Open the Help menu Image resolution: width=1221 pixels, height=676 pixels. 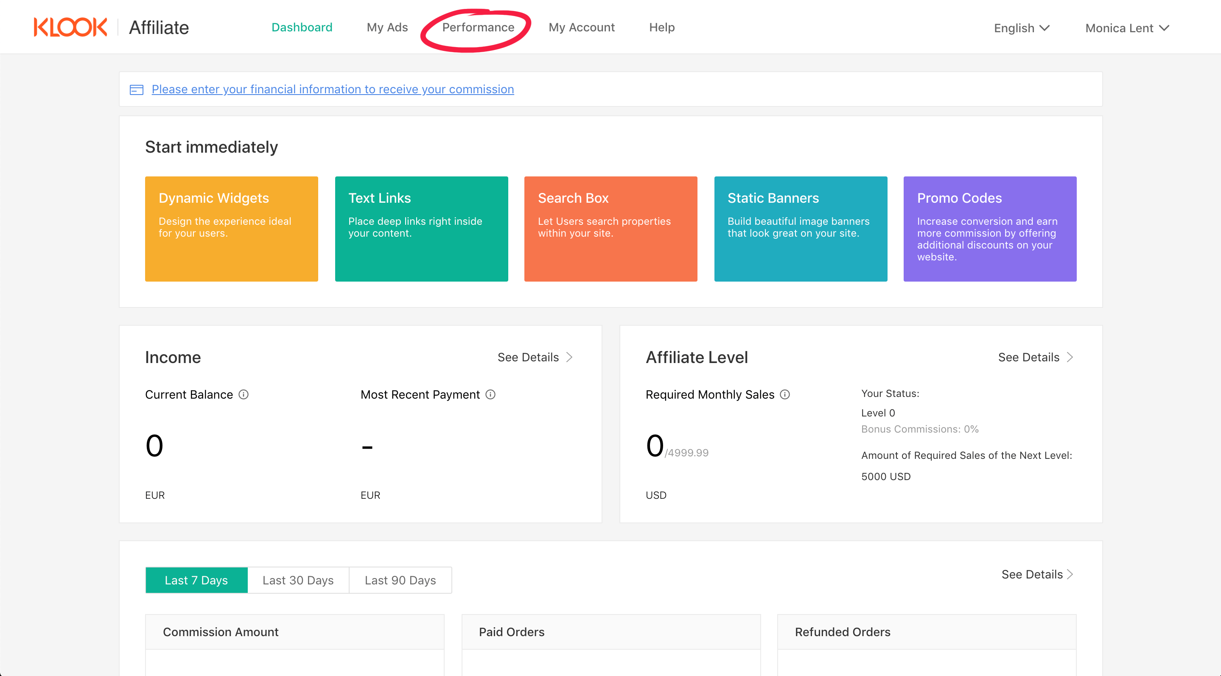click(x=662, y=27)
